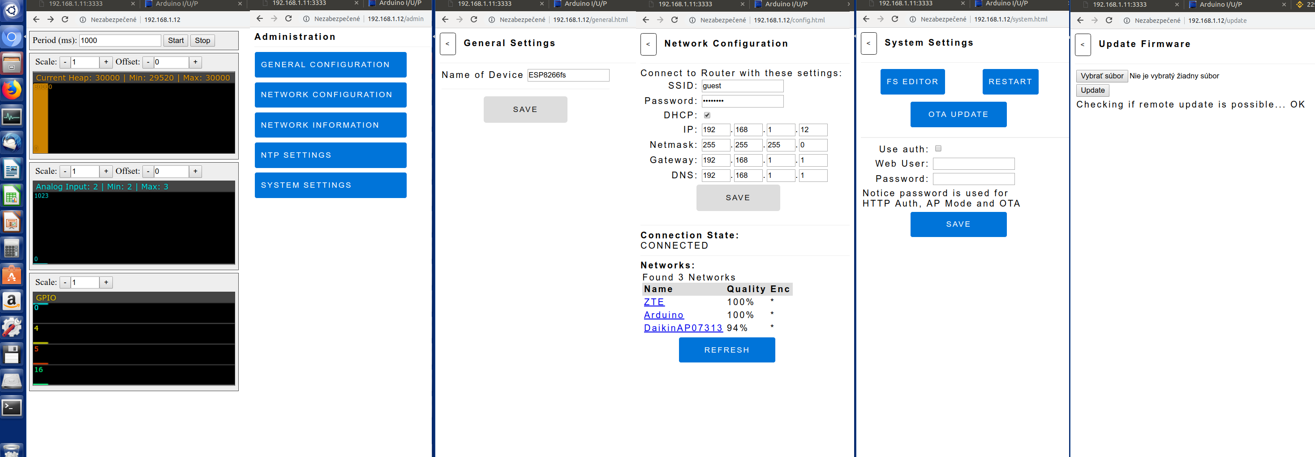Increase Offset for the Analog Input graph

pos(196,172)
